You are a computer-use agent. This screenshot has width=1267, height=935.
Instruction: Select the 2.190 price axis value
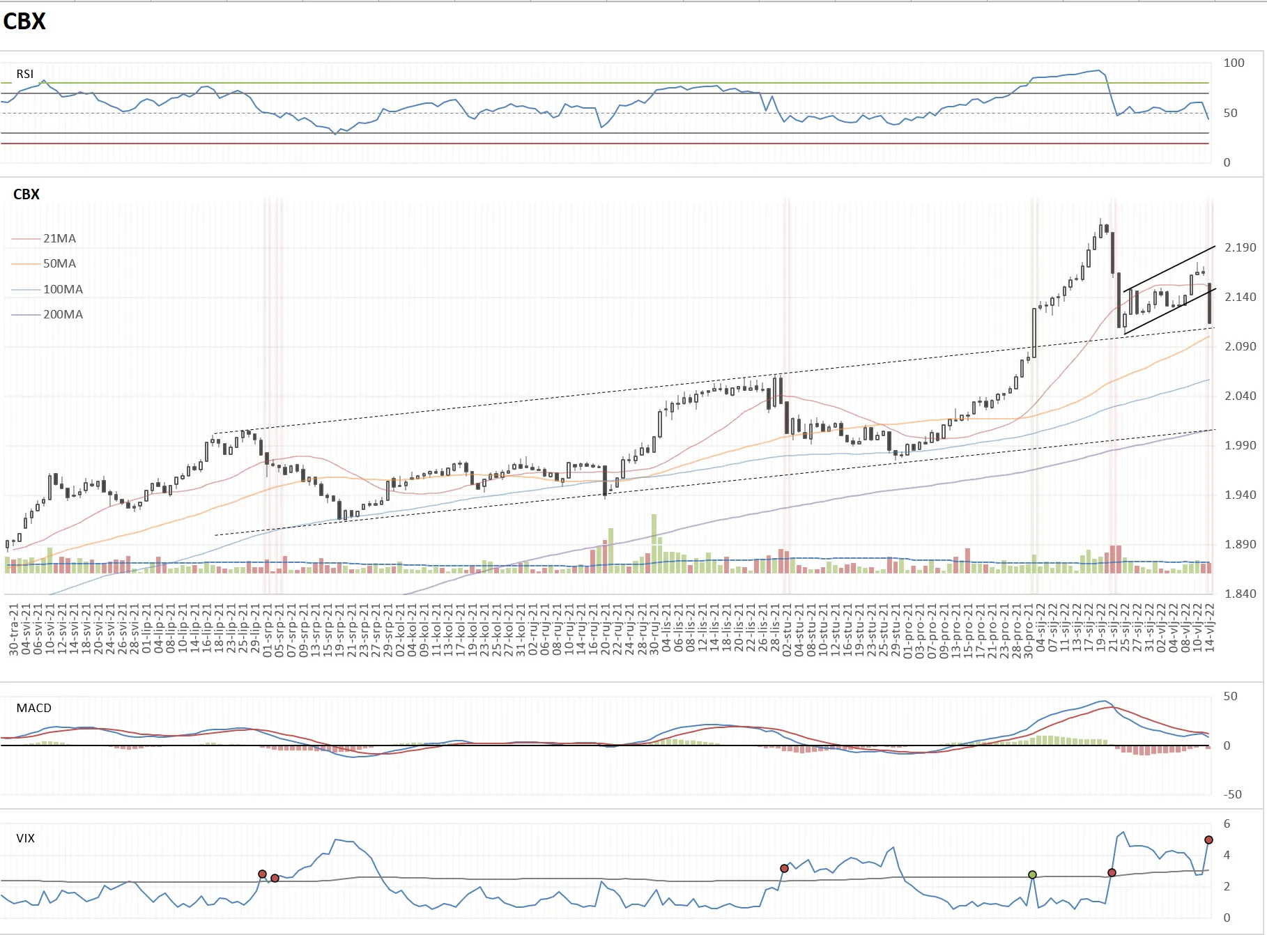click(1241, 247)
